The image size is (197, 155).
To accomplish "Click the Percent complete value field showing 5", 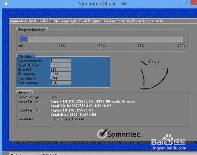I will 61,61.
